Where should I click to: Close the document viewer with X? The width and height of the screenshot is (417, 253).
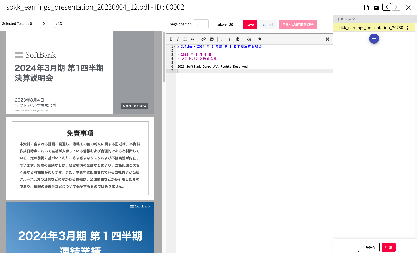pos(408,8)
